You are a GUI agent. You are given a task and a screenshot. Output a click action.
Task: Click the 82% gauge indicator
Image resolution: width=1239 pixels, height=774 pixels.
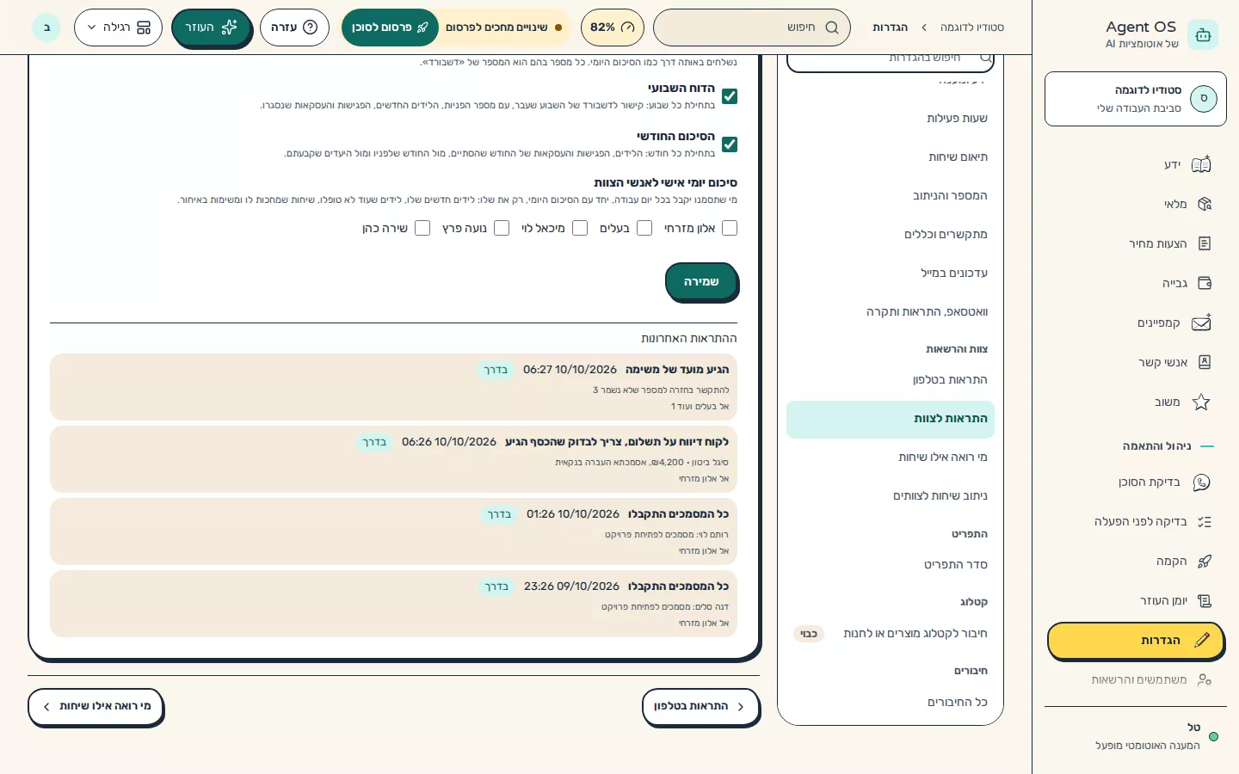(613, 28)
